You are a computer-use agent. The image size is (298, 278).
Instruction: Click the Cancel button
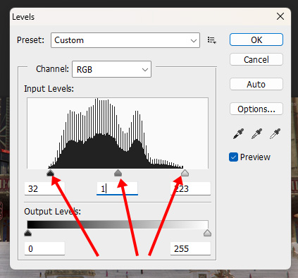[256, 59]
